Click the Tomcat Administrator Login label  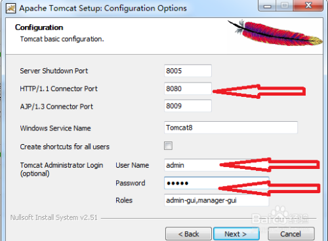(62, 169)
